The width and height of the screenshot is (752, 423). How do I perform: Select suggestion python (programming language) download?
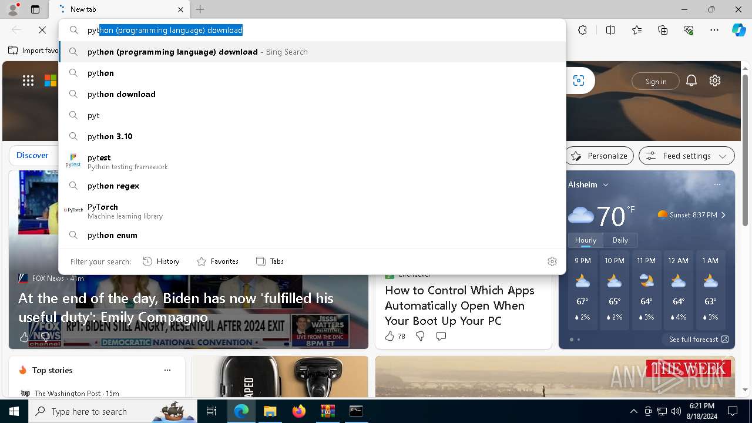313,52
